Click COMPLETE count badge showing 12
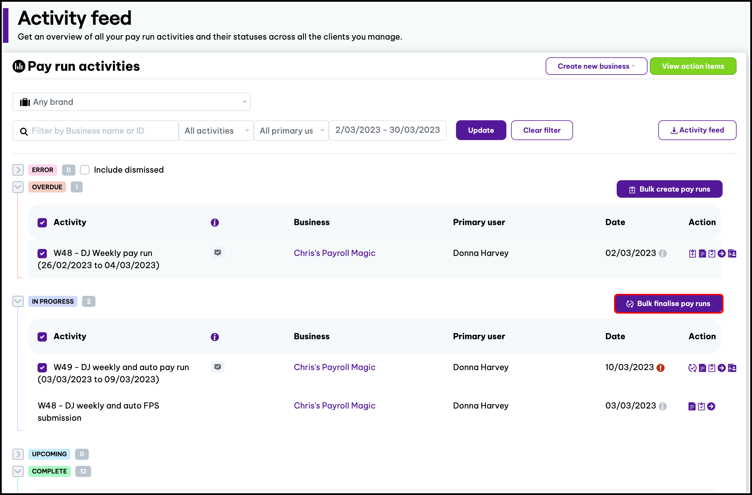 pyautogui.click(x=83, y=471)
